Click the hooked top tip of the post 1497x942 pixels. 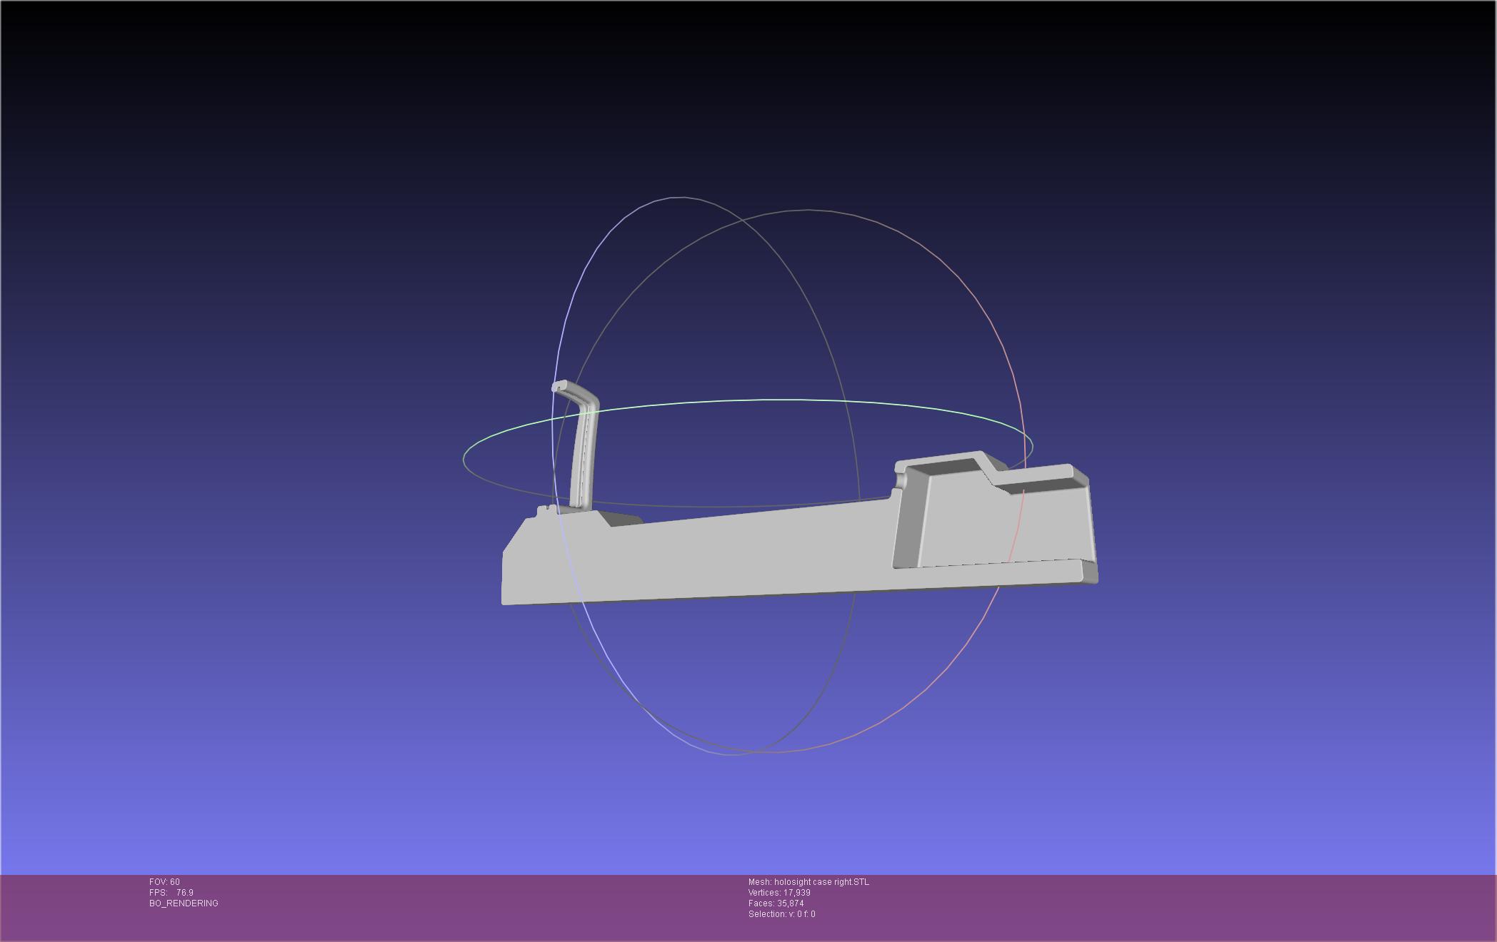pos(561,386)
